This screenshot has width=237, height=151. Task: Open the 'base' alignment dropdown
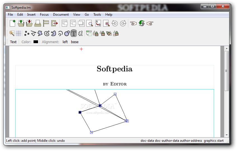(x=75, y=42)
